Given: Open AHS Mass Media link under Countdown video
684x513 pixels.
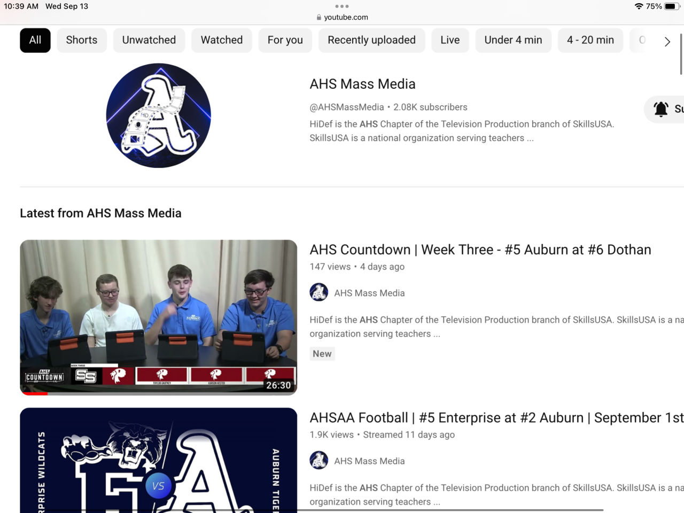Looking at the screenshot, I should click(x=370, y=293).
